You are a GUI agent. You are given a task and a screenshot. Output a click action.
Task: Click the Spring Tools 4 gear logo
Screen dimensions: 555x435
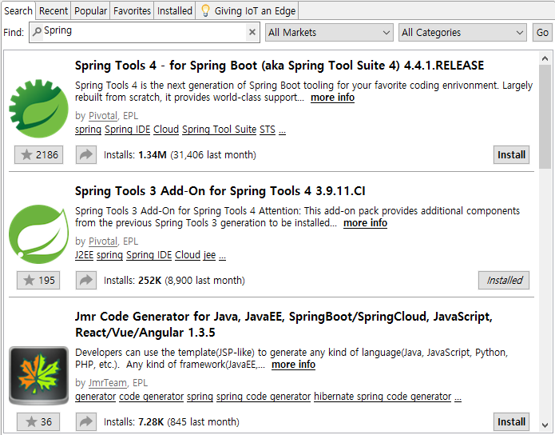point(38,108)
